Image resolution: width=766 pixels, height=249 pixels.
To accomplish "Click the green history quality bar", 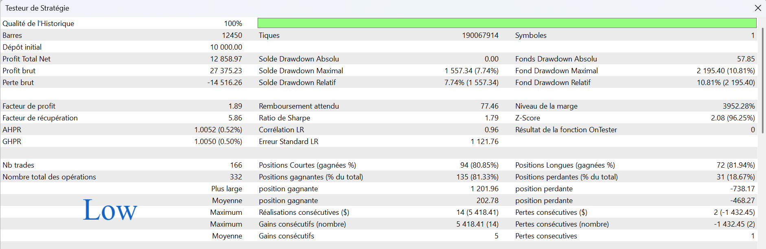I will [x=507, y=23].
